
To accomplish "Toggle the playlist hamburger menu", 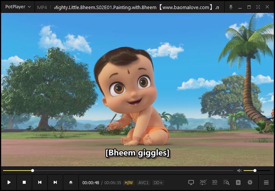I will (x=266, y=182).
